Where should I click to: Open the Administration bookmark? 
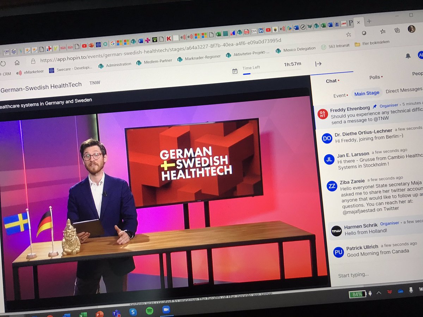[115, 65]
